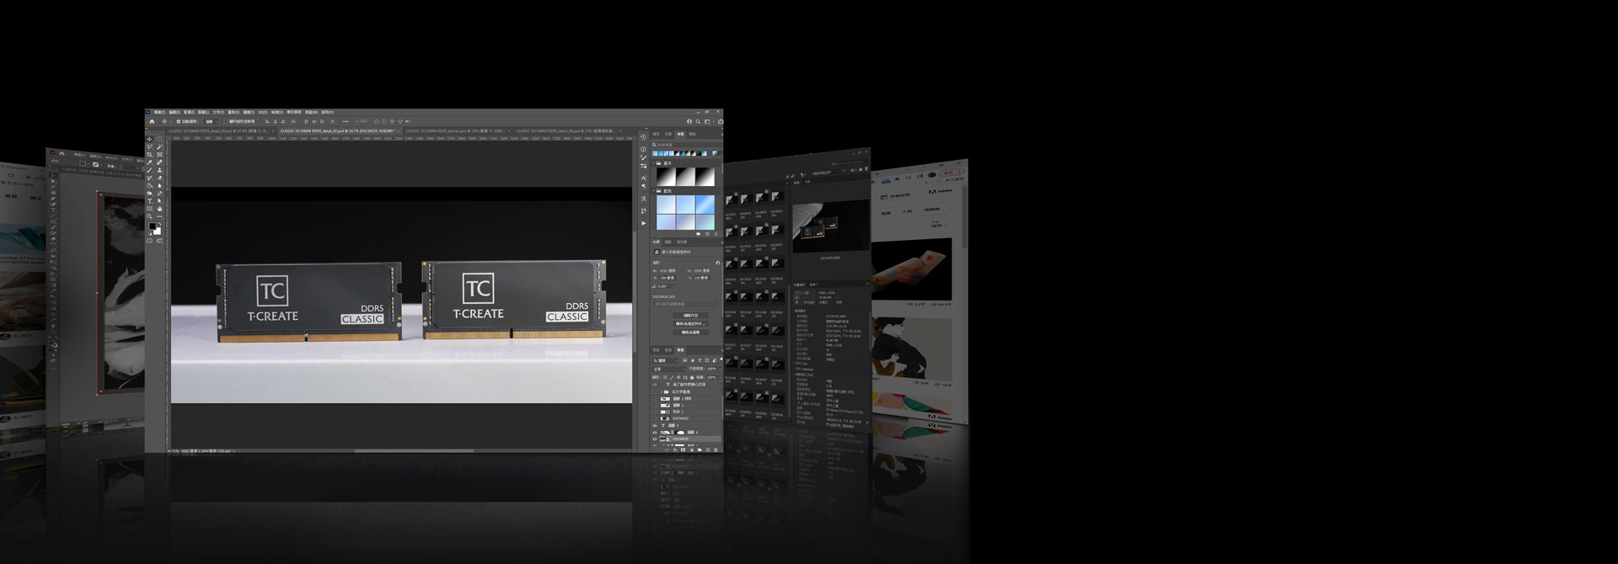Screen dimensions: 1618x564
Task: Swap foreground and background colors arrow
Action: coord(160,224)
